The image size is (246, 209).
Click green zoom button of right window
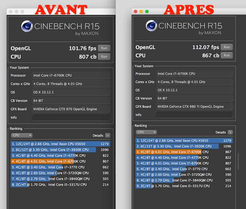pyautogui.click(x=147, y=12)
